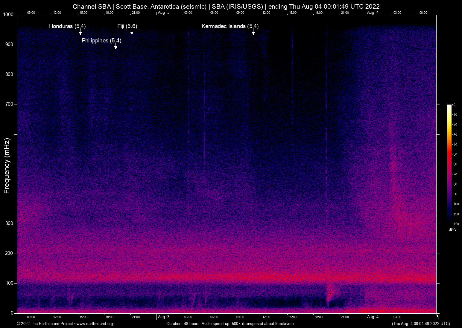Click the Frequency (mHz) axis title
The width and height of the screenshot is (462, 328).
click(x=7, y=166)
